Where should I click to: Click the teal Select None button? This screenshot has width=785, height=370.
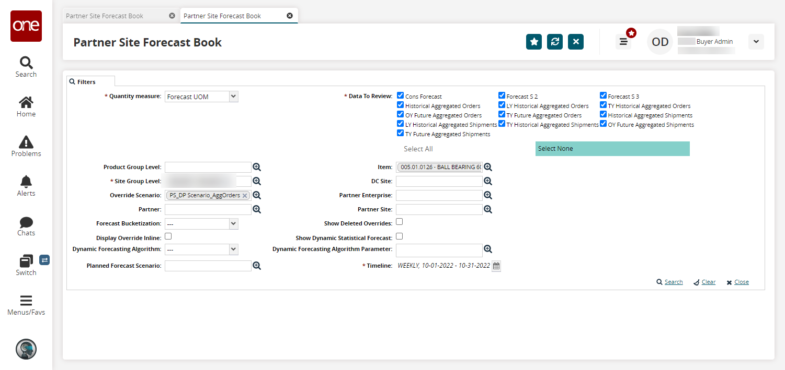[x=612, y=149]
